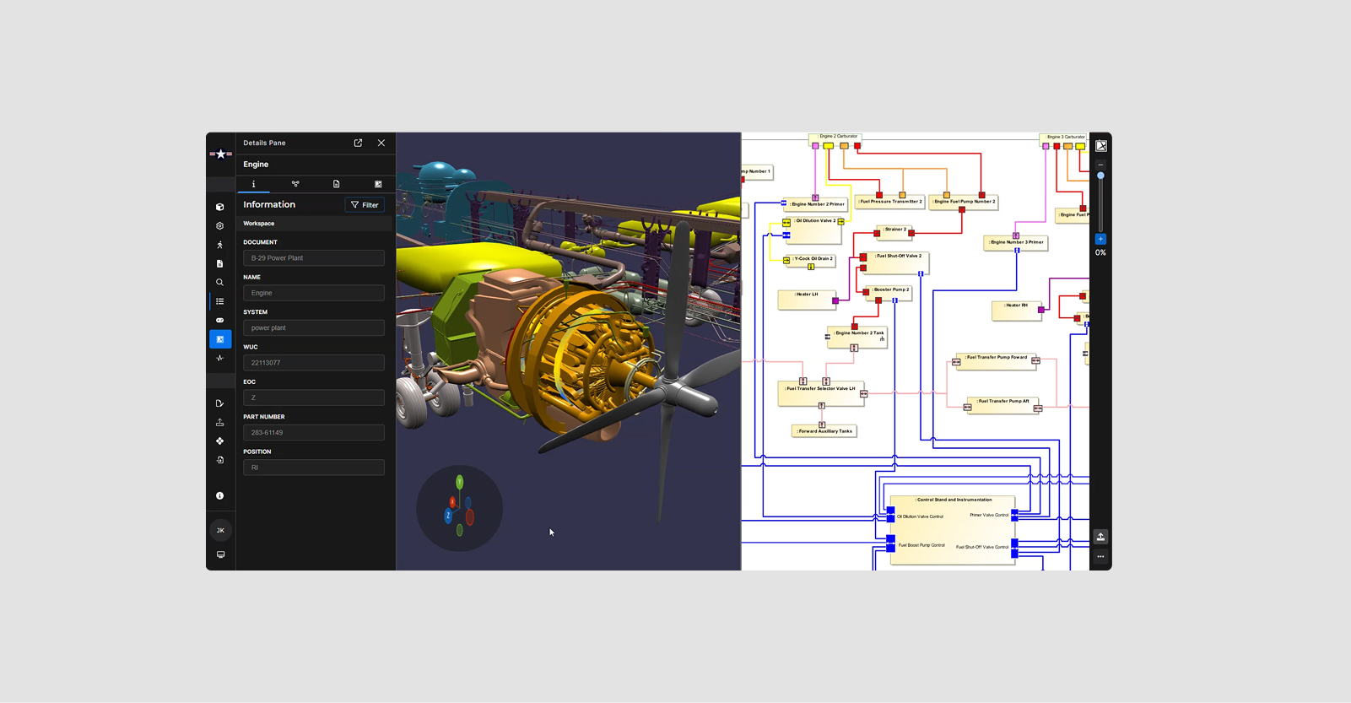Zoom in with blue plus button

pyautogui.click(x=1100, y=239)
